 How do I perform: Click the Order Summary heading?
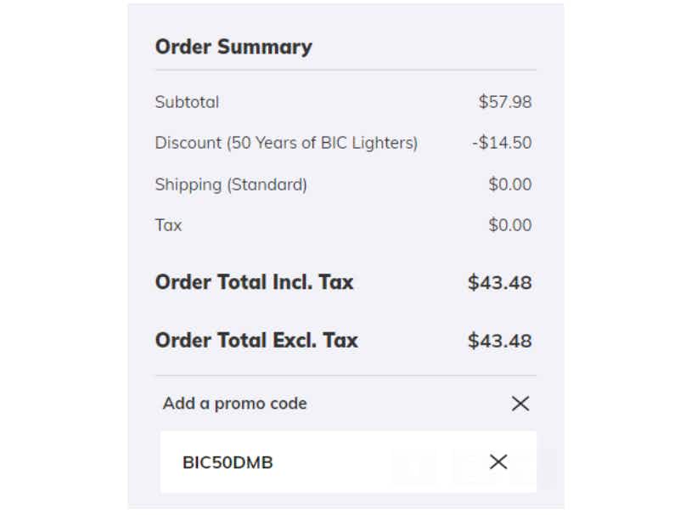click(x=233, y=47)
